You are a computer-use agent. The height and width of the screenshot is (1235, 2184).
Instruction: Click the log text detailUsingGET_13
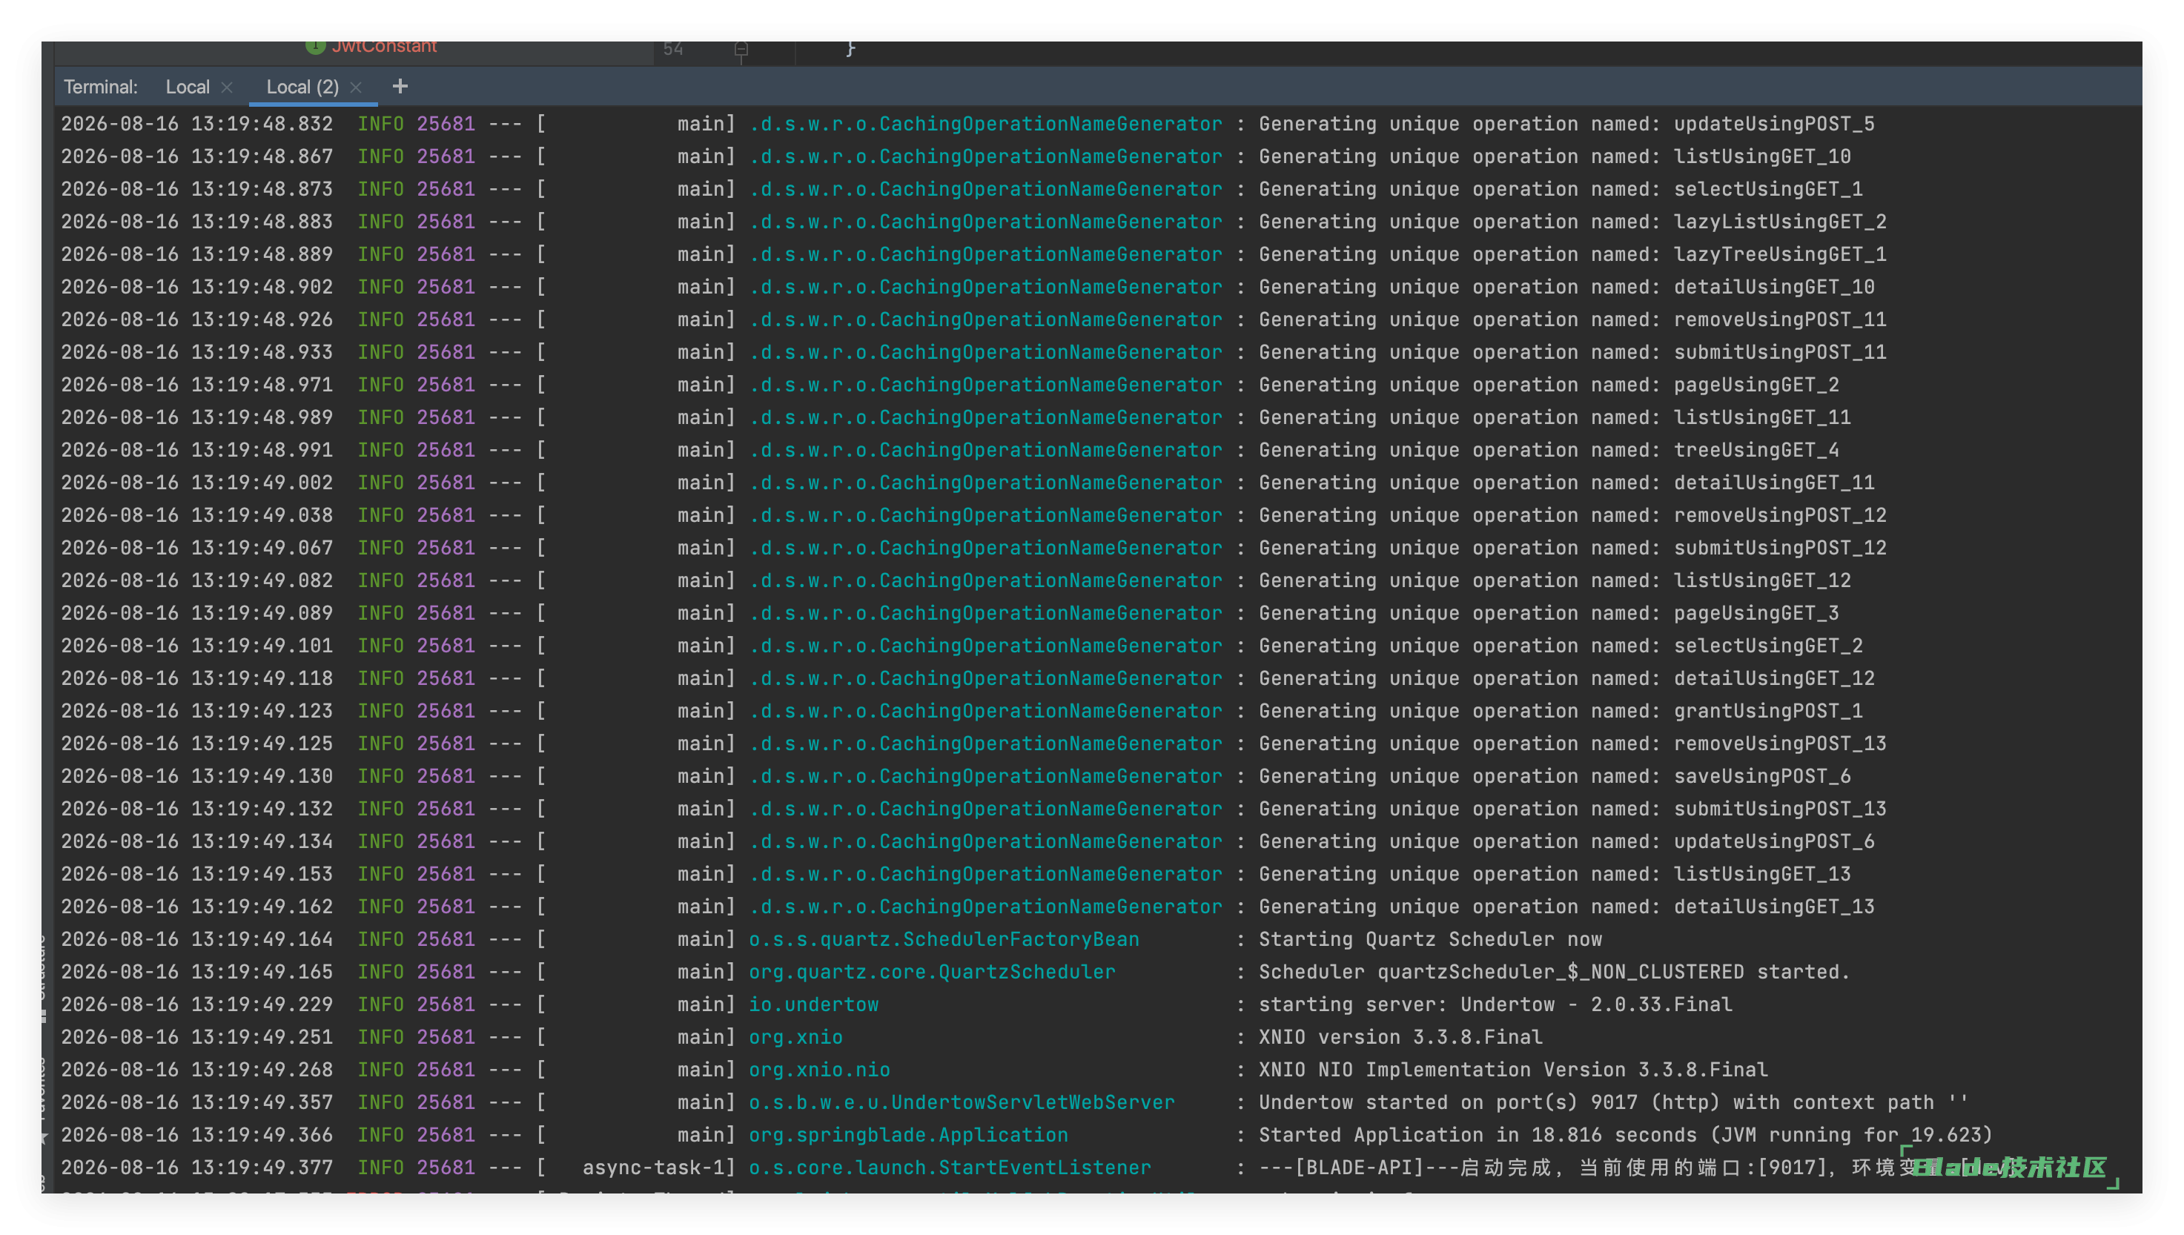pos(1773,906)
